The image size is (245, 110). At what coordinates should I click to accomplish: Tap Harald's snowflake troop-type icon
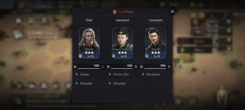pyautogui.click(x=80, y=56)
